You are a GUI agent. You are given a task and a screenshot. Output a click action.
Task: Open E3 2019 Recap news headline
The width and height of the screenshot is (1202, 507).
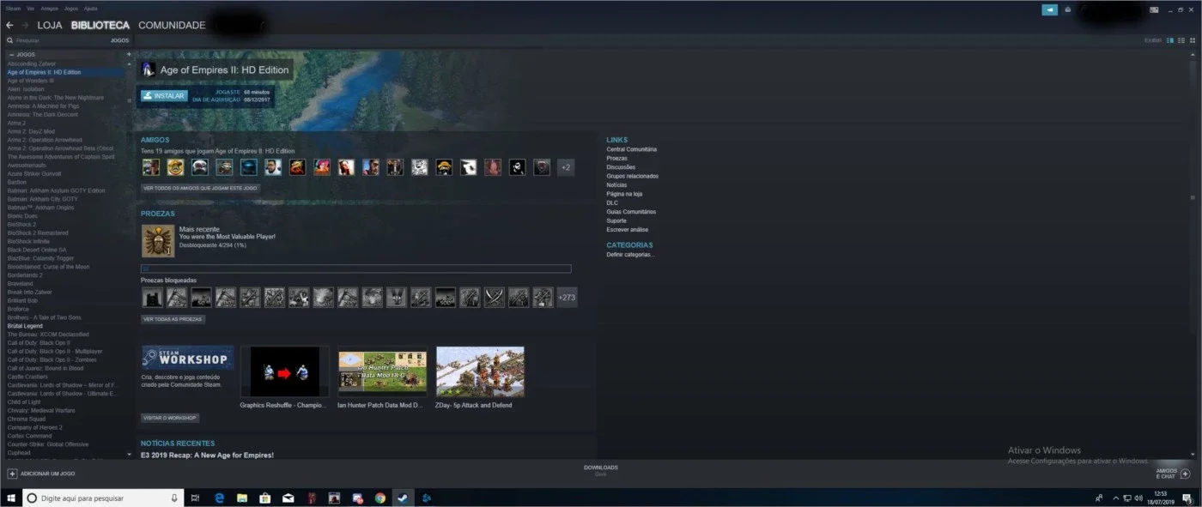(x=207, y=455)
